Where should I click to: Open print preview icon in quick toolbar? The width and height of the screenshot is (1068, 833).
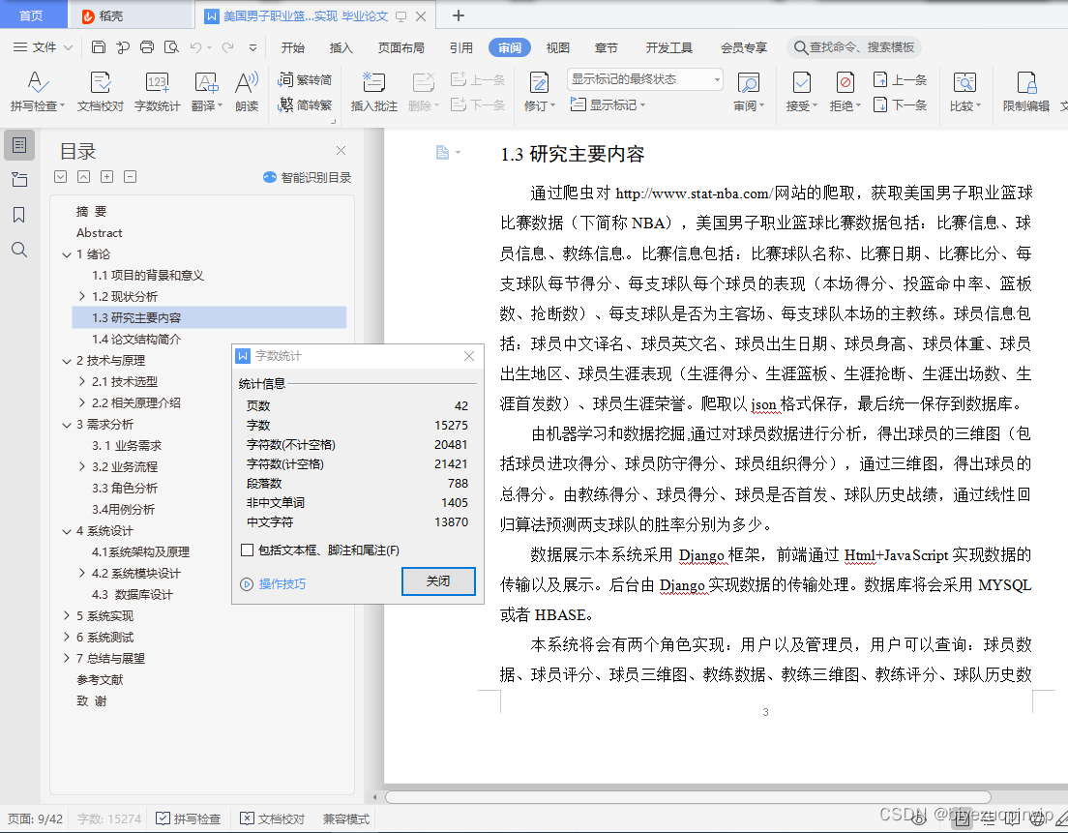coord(171,47)
